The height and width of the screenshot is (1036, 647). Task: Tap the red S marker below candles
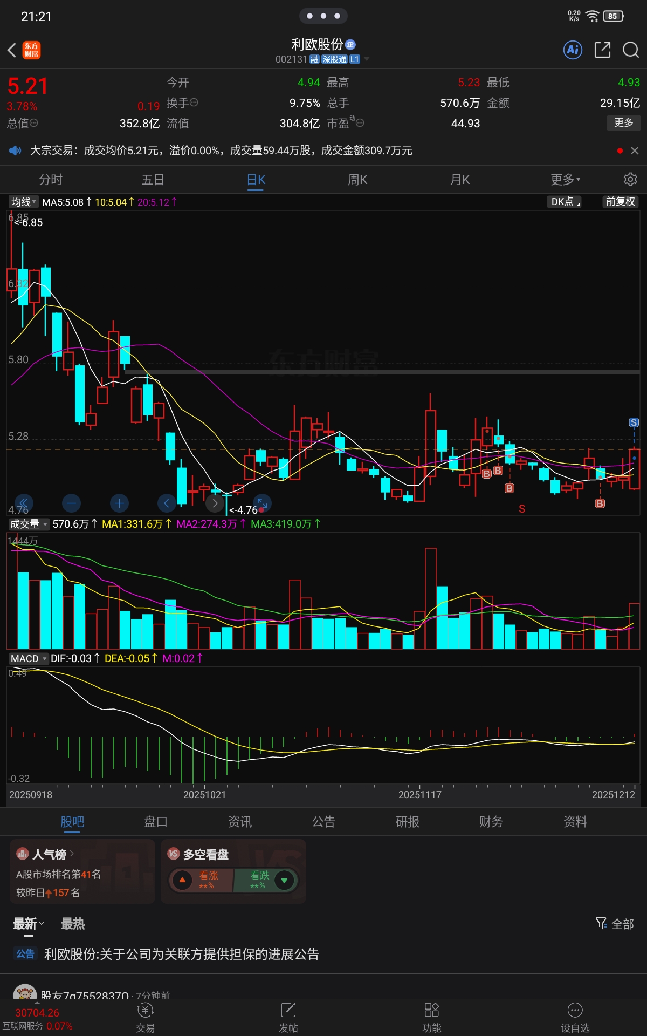tap(522, 509)
